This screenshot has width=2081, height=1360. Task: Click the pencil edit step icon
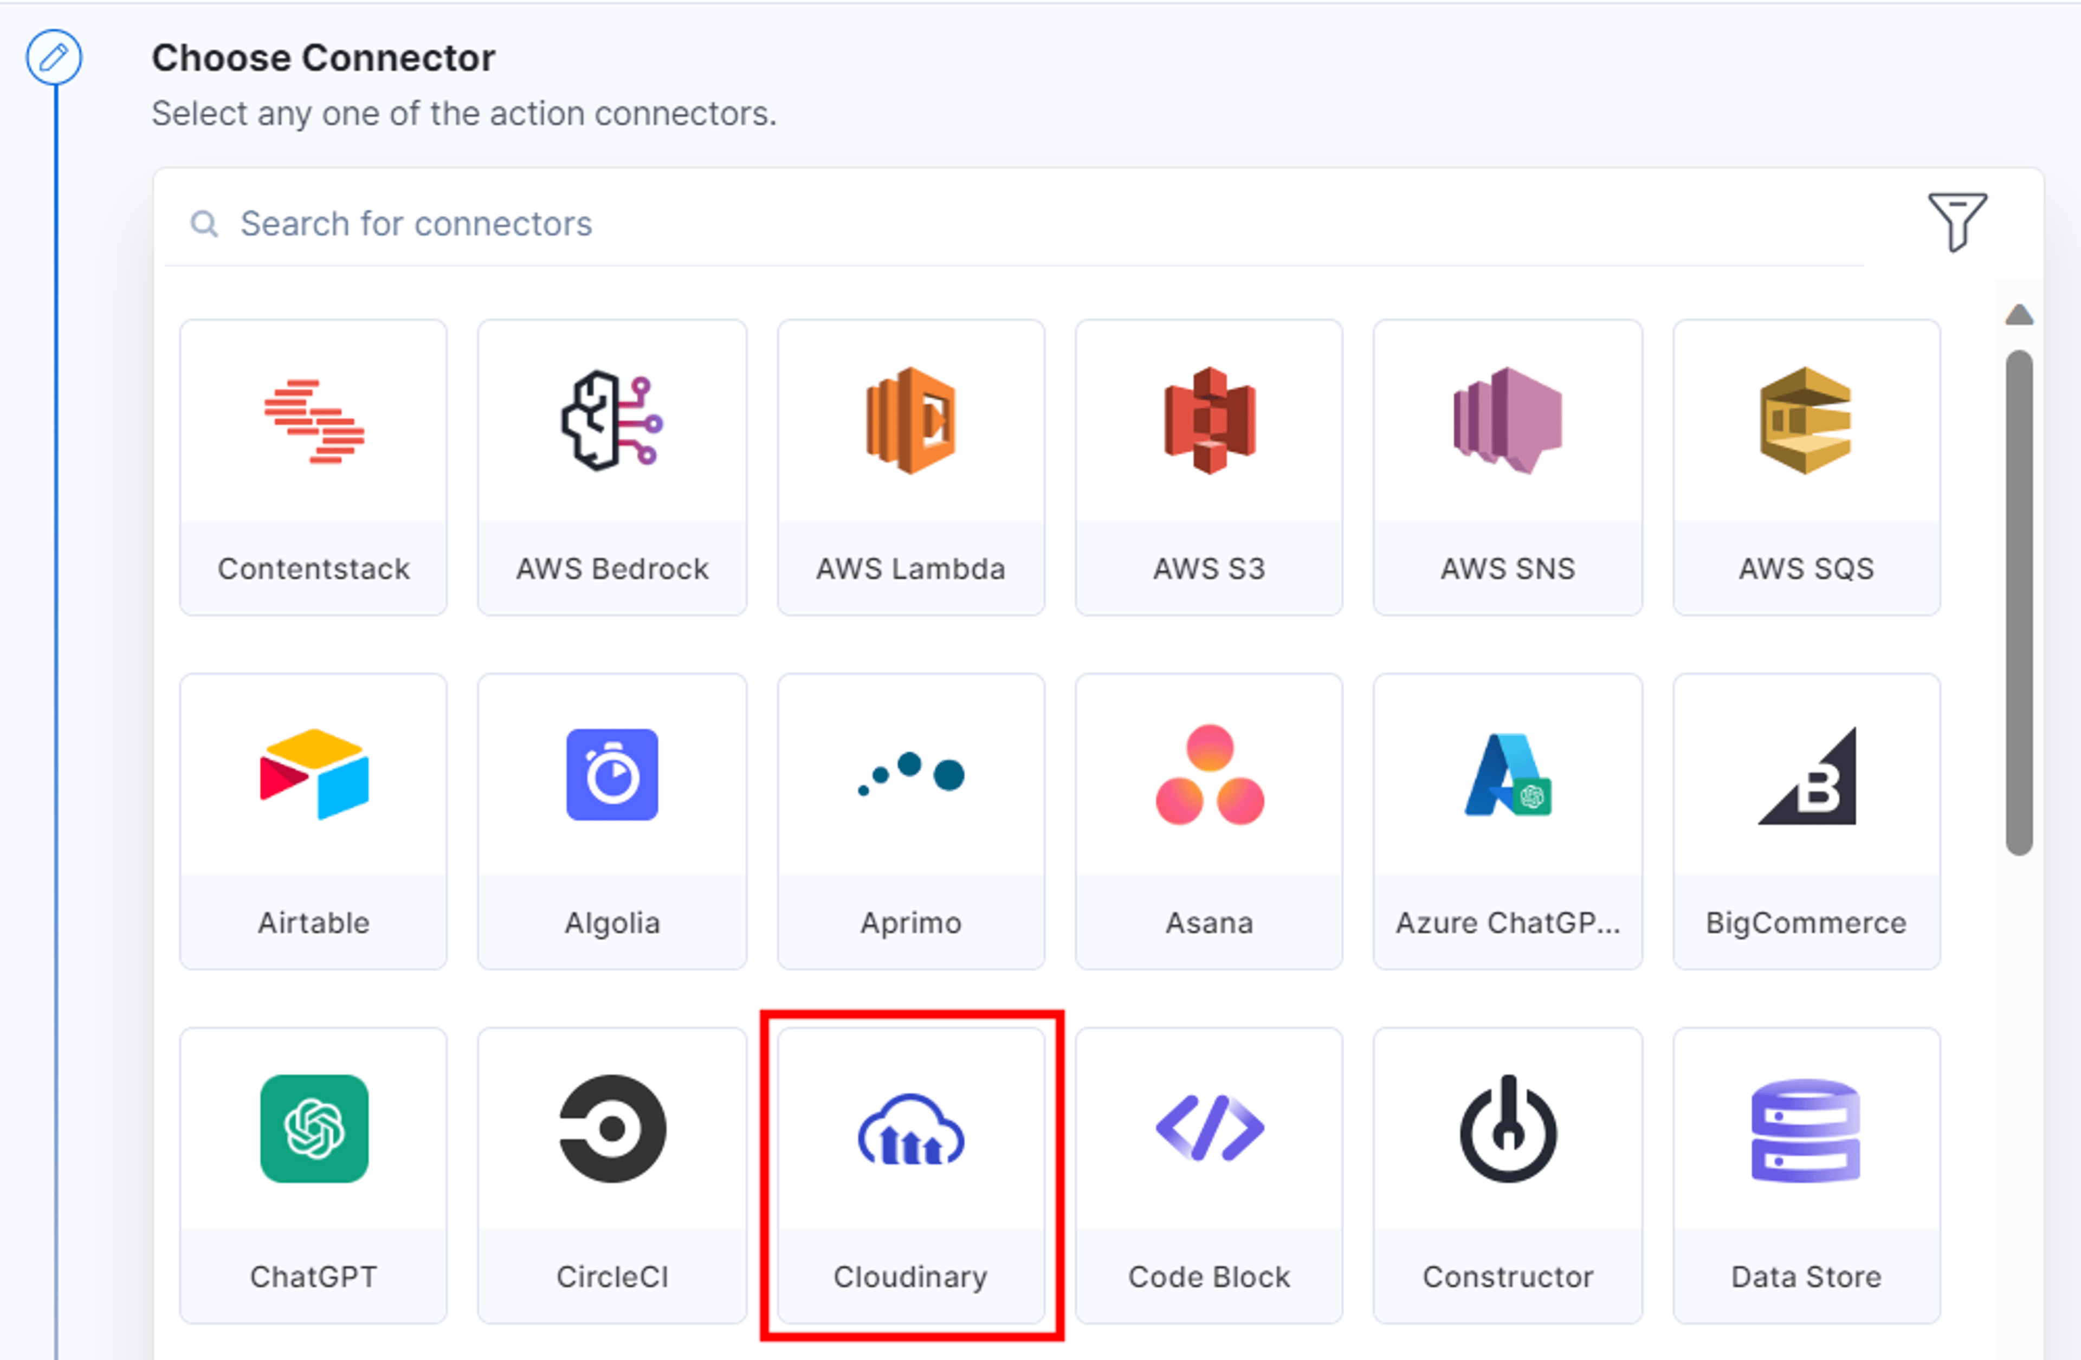click(54, 57)
